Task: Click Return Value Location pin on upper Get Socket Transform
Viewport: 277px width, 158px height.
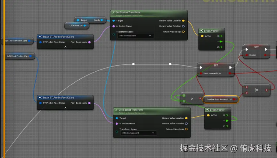Action: pos(183,21)
